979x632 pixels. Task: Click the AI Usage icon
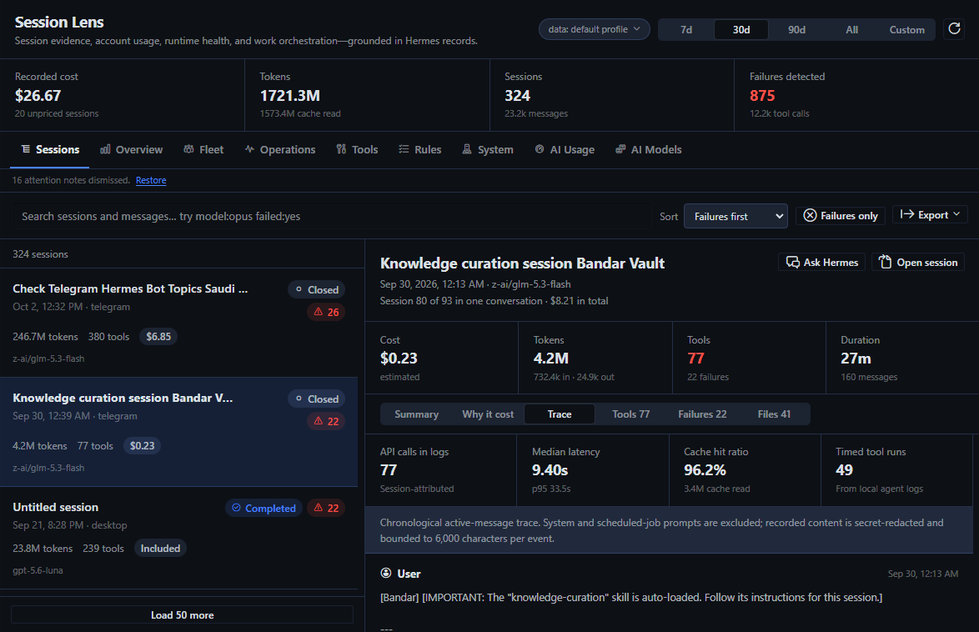coord(540,149)
